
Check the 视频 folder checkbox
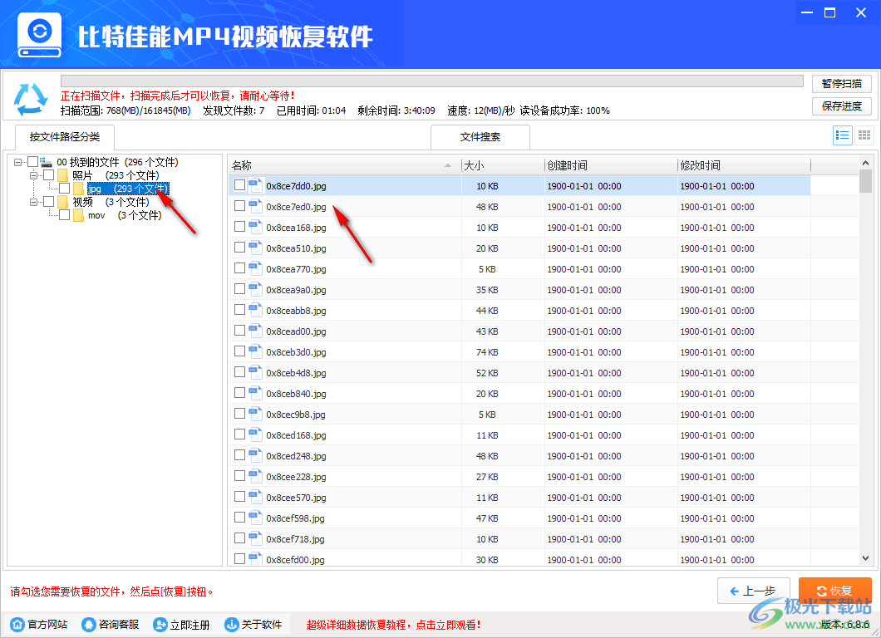[x=49, y=201]
